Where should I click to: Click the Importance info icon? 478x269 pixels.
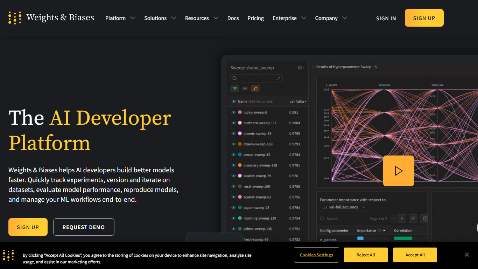[x=379, y=230]
